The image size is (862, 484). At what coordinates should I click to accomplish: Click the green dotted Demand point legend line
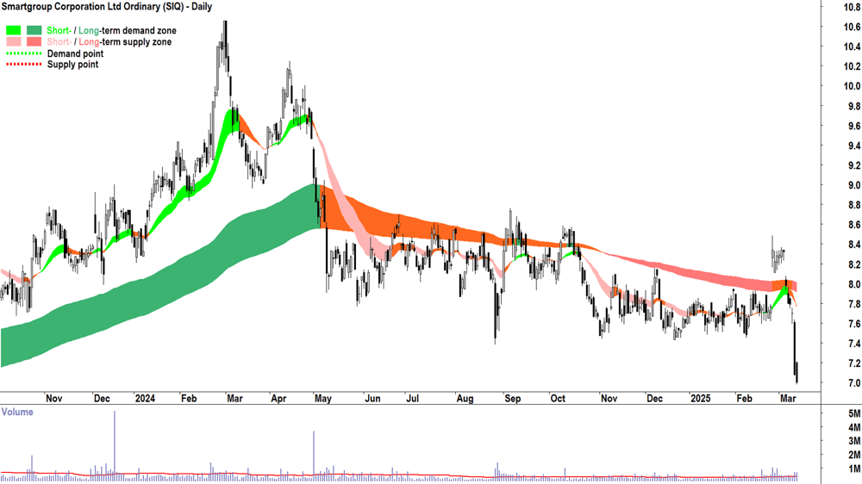(23, 54)
